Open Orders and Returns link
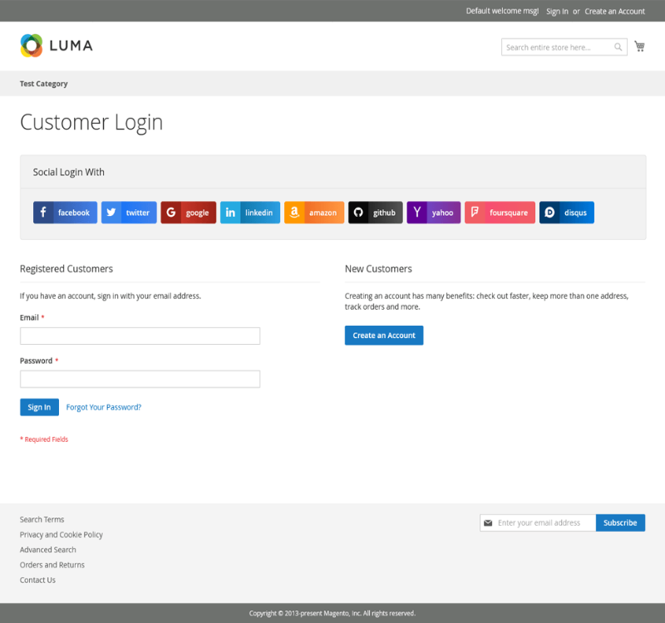The height and width of the screenshot is (623, 665). click(x=52, y=565)
